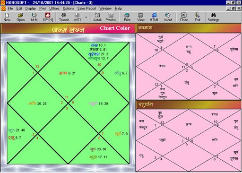Export chart to Word
This screenshot has height=173, width=242.
168,17
